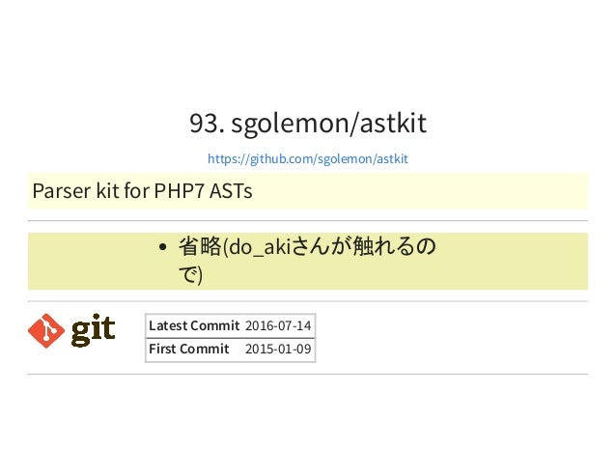The height and width of the screenshot is (449, 616).
Task: Click the "Parser kit for PHP7 ASTs" description
Action: [x=142, y=191]
